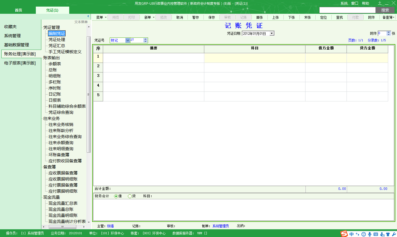This screenshot has height=237, width=397.
Task: Open 凭证处理 in the tree
Action: (x=57, y=40)
